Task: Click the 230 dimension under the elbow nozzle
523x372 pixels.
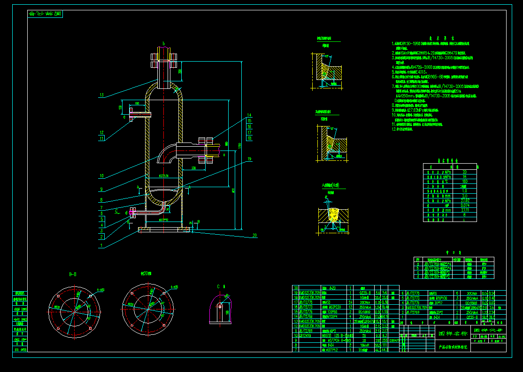Action: click(193, 168)
